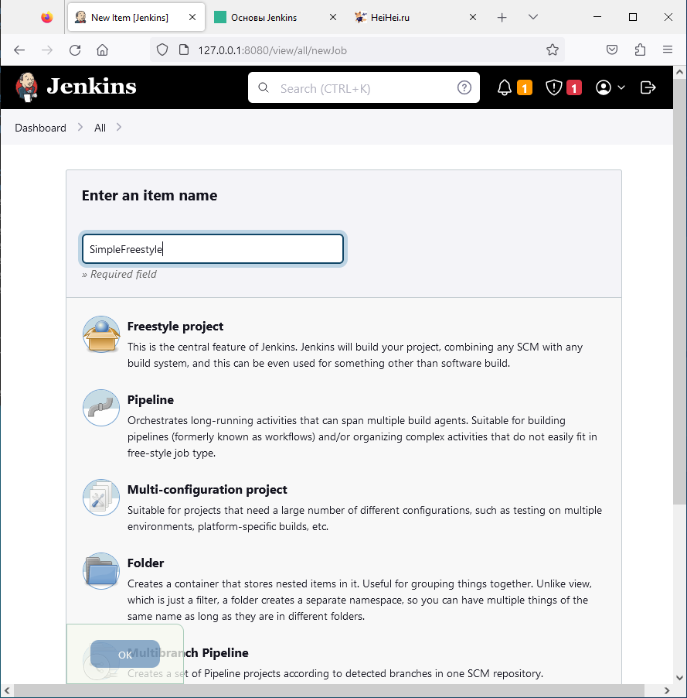Open the Save to Pocket icon
The width and height of the screenshot is (687, 698).
point(612,50)
